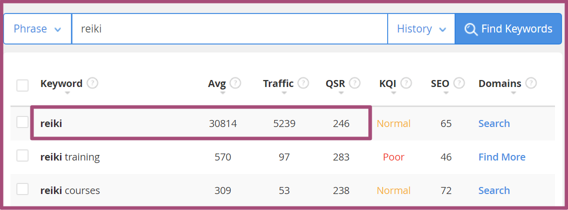Click the help icon next to Keyword

93,84
